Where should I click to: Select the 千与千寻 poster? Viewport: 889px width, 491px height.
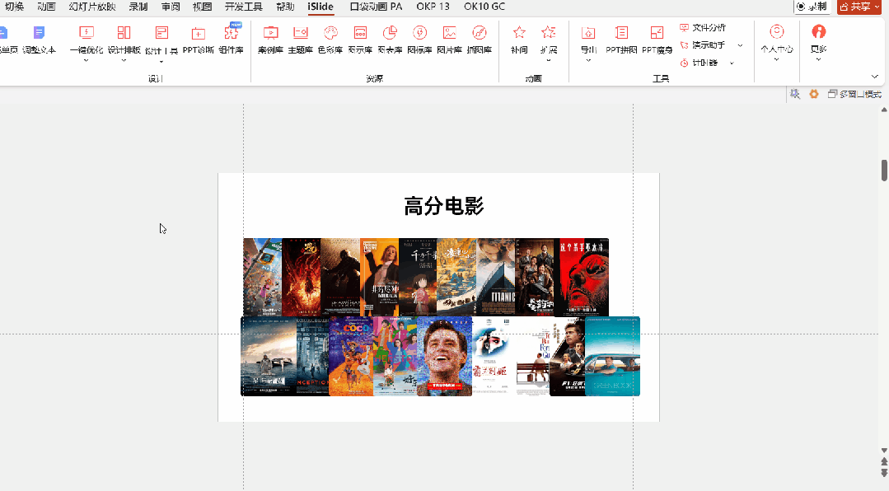[x=418, y=277]
